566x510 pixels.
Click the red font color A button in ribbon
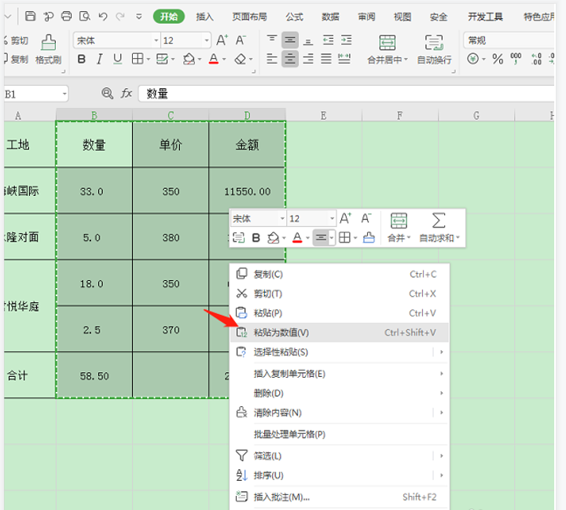pos(212,59)
